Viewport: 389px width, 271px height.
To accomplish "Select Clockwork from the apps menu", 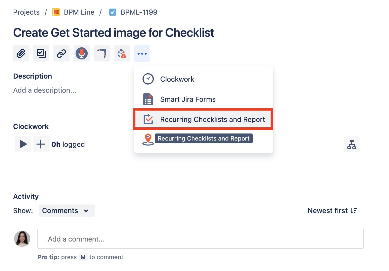I will click(177, 79).
